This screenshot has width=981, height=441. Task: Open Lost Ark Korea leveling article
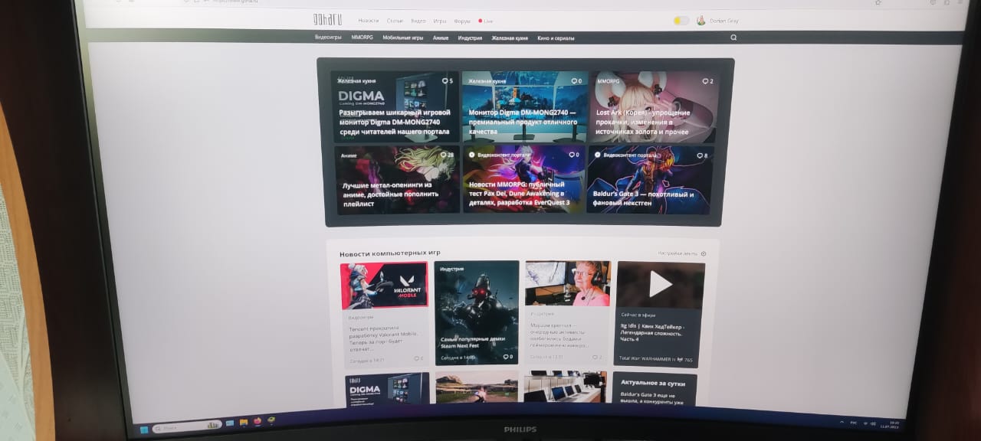coord(642,122)
